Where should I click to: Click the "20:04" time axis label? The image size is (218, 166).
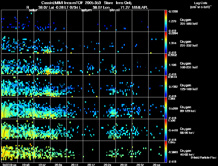click(58, 165)
